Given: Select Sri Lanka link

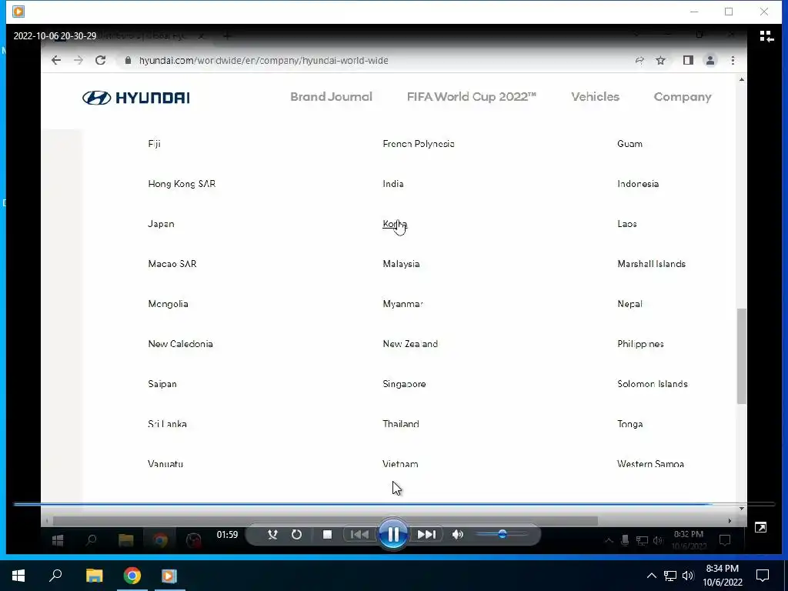Looking at the screenshot, I should click(x=167, y=424).
